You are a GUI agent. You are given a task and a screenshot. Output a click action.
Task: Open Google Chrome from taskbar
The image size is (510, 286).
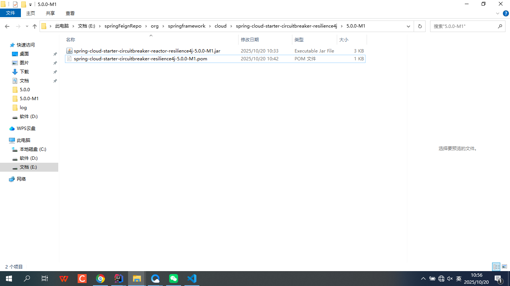point(100,279)
